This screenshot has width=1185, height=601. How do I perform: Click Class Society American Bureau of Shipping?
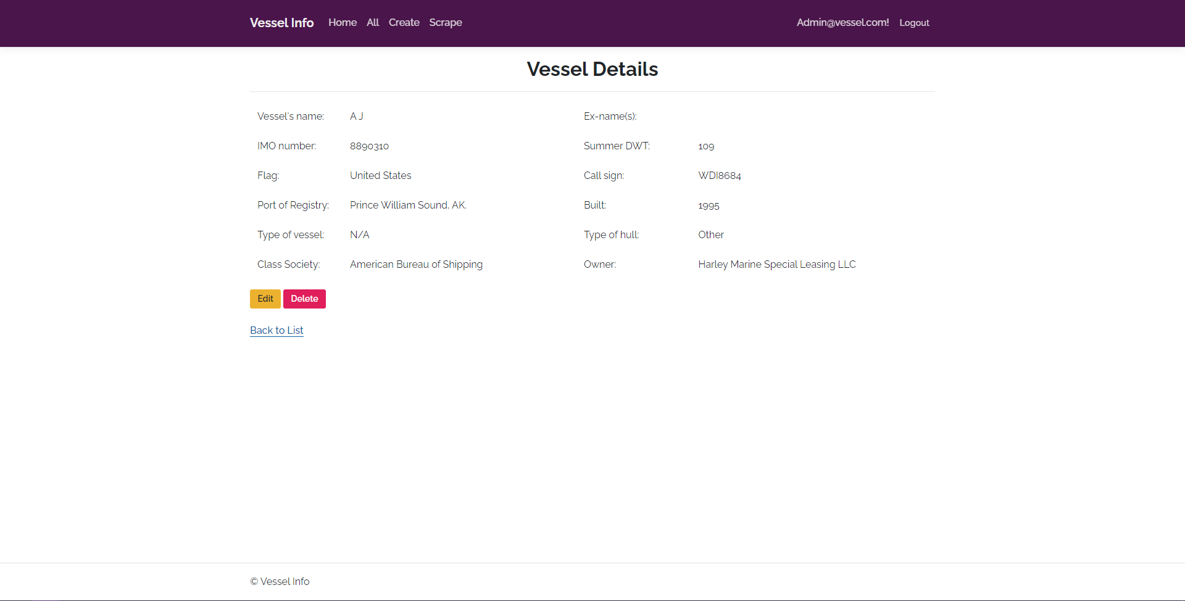pos(416,264)
